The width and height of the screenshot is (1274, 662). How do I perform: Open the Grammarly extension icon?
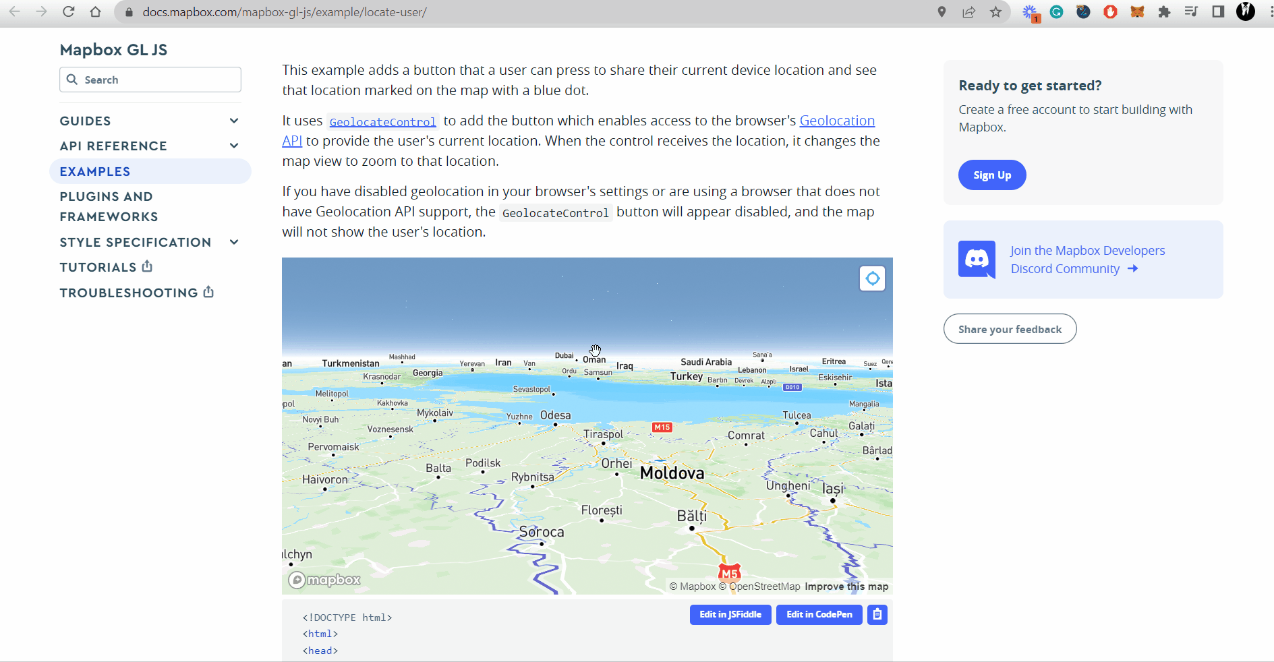(x=1057, y=11)
